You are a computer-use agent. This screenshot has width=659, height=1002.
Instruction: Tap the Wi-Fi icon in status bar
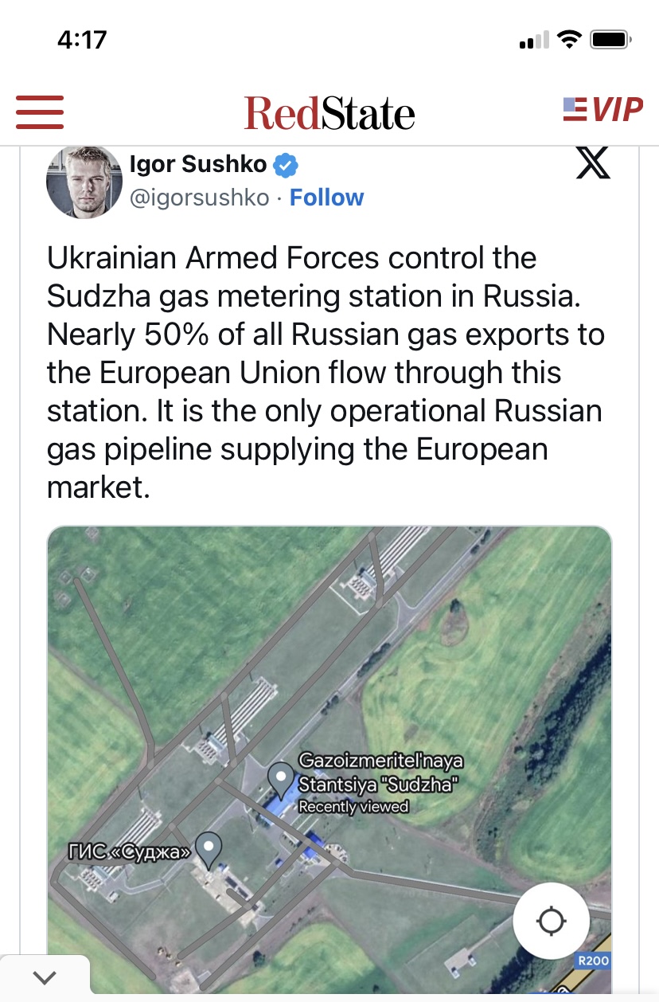pyautogui.click(x=569, y=39)
